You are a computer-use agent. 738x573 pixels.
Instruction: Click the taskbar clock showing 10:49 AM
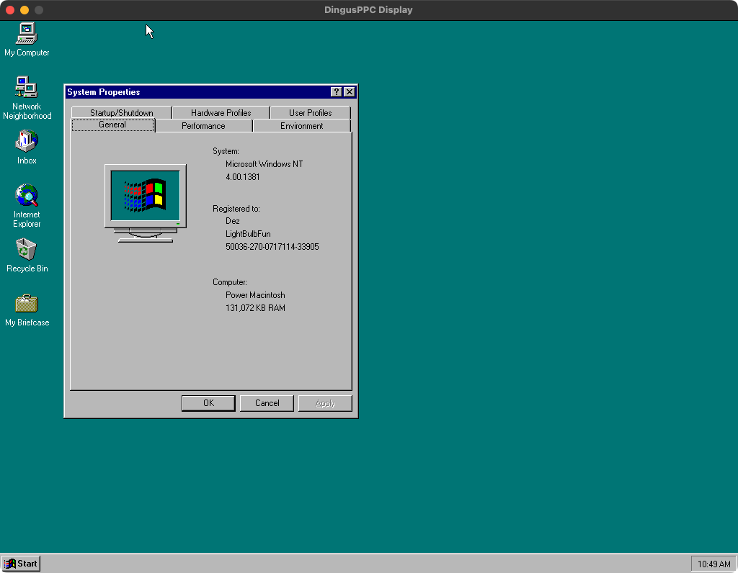[713, 564]
